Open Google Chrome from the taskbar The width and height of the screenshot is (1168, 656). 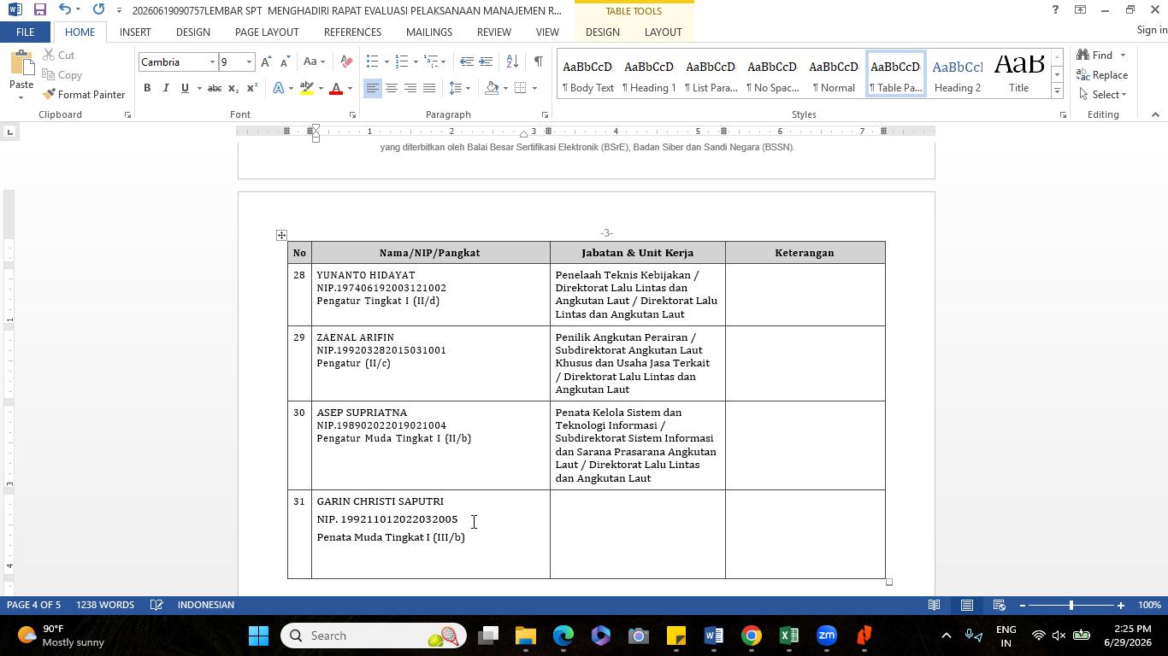click(751, 635)
